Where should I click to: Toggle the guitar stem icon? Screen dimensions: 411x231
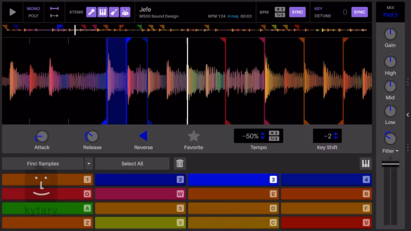click(x=114, y=12)
